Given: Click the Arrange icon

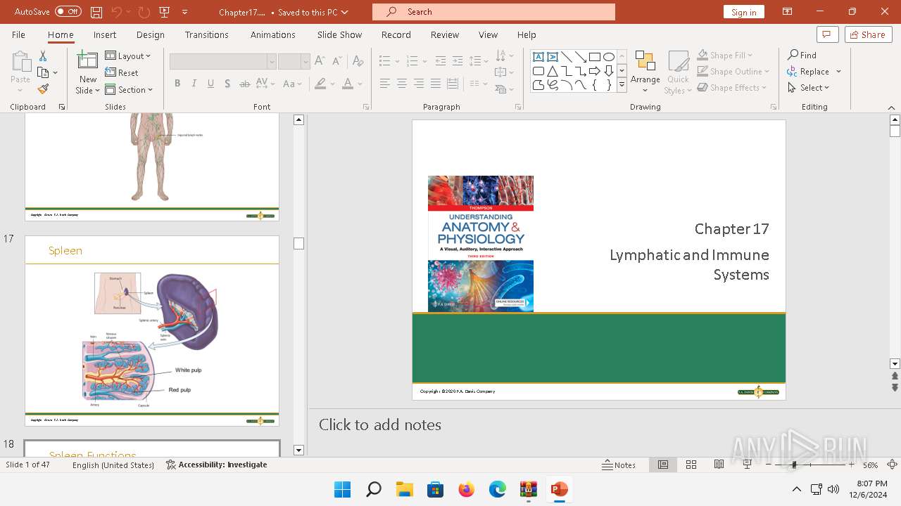Looking at the screenshot, I should 645,62.
